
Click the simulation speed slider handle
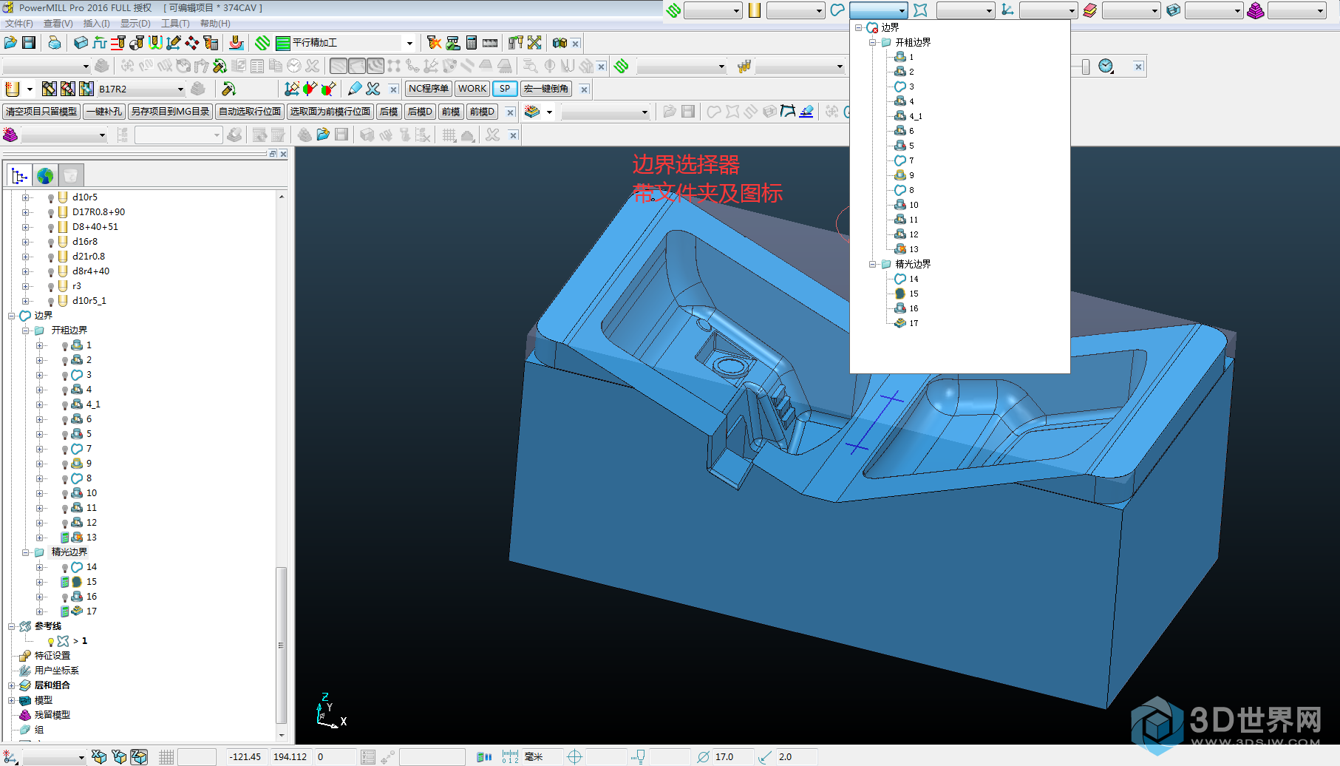pos(1085,67)
